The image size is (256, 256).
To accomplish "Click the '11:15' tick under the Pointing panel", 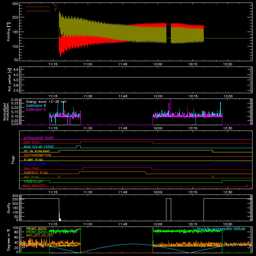I will click(53, 64).
